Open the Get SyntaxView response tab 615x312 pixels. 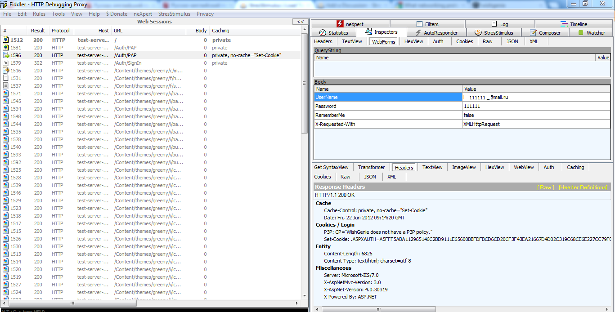332,167
